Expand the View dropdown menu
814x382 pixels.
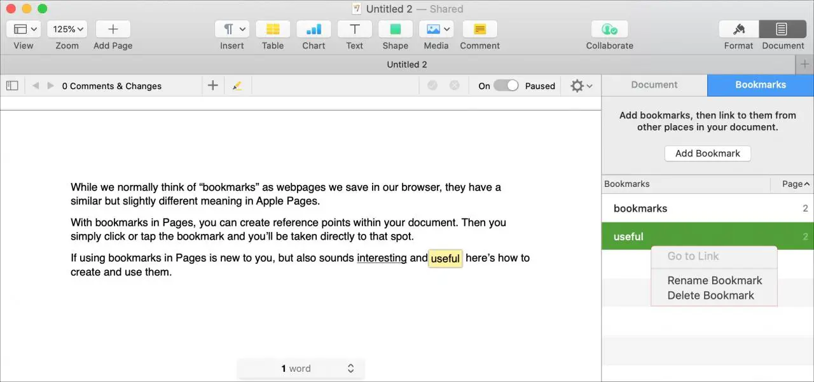(24, 29)
